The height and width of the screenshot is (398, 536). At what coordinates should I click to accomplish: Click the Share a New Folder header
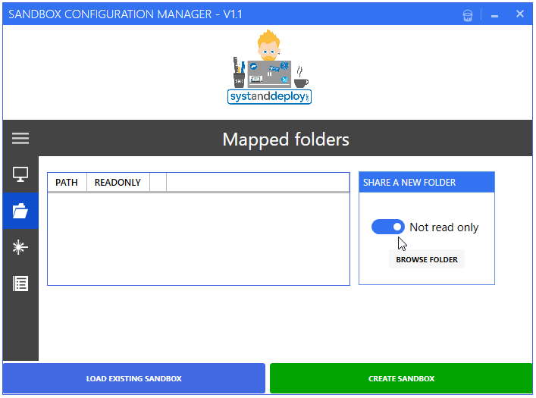427,182
